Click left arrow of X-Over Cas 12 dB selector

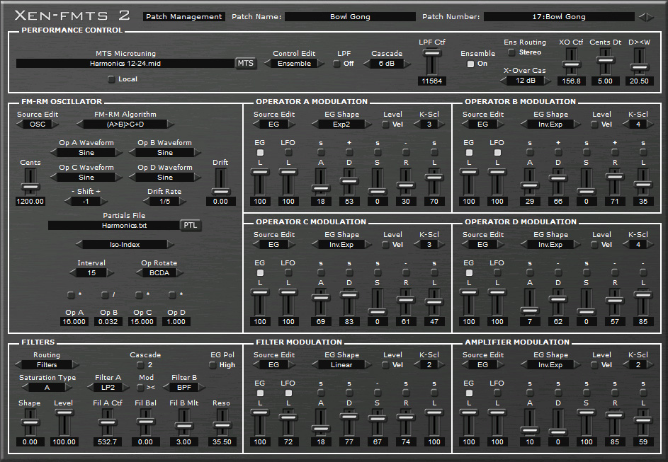click(x=504, y=81)
